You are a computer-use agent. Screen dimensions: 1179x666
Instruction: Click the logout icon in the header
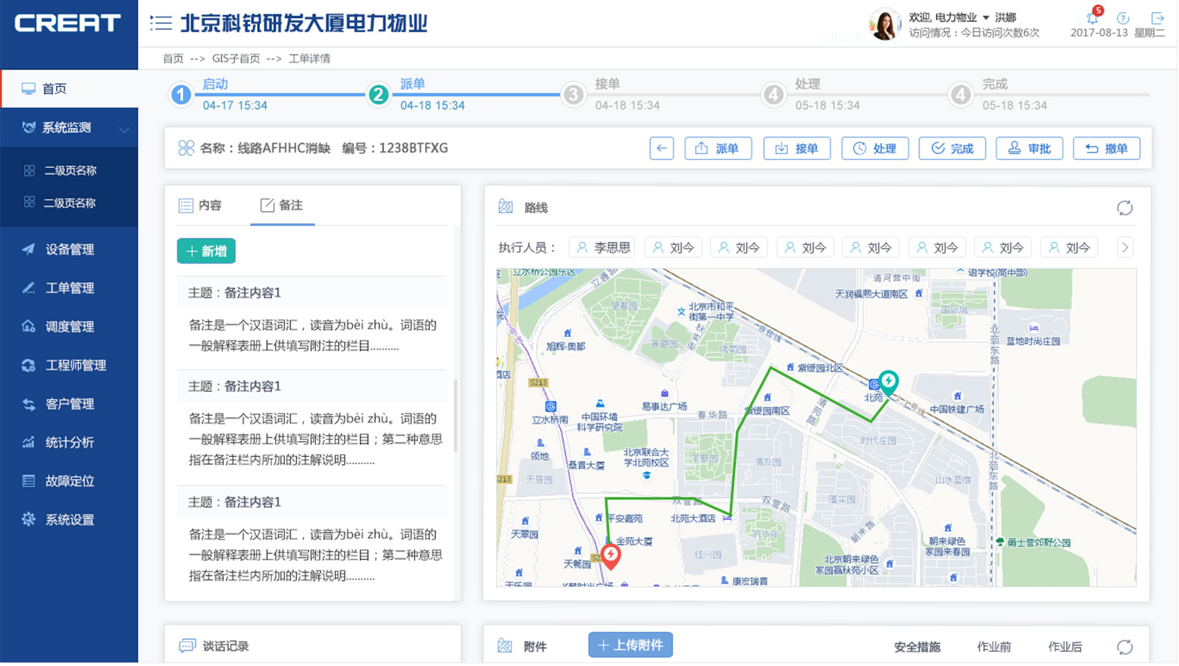click(x=1158, y=18)
